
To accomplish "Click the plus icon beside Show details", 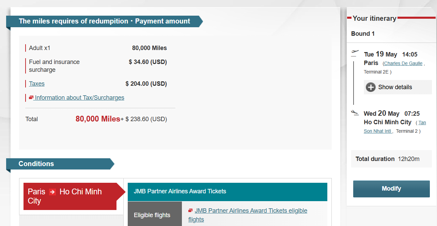I will point(371,87).
